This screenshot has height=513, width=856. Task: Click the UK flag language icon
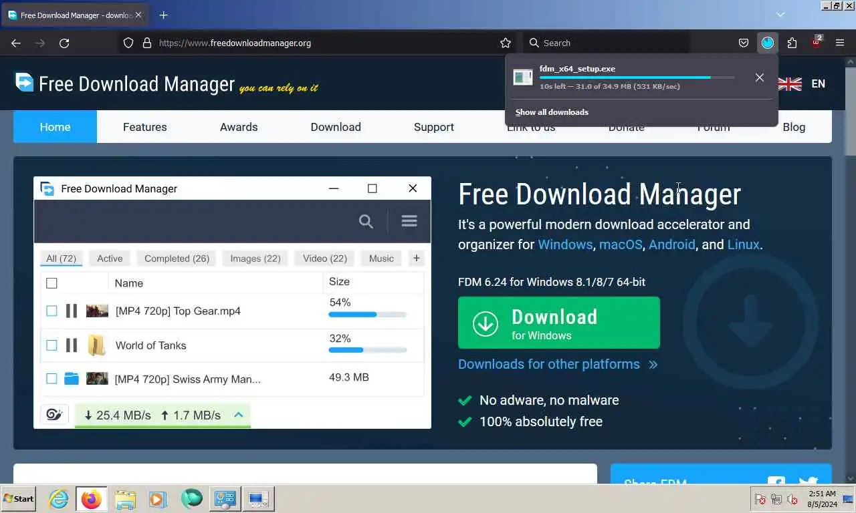pos(789,83)
